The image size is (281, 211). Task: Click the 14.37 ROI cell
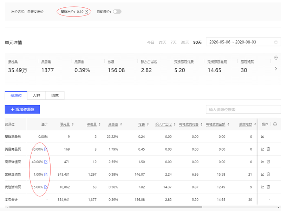[168, 187]
